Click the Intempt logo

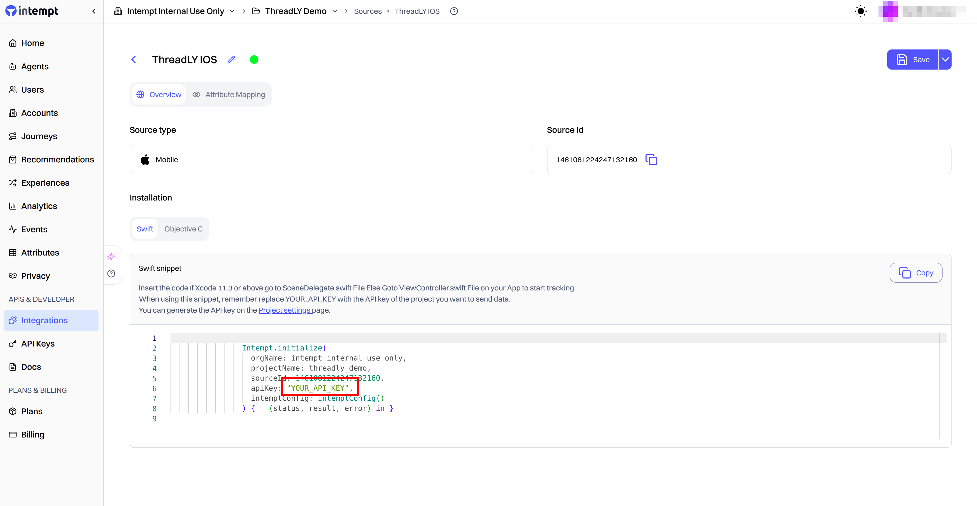[32, 11]
